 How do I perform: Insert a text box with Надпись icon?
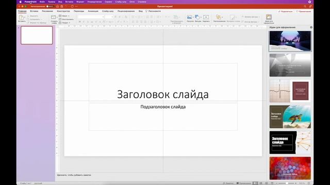click(206, 17)
